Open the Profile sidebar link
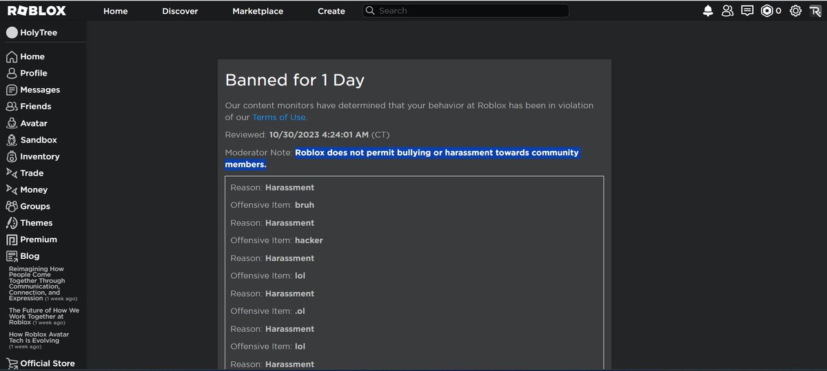 pyautogui.click(x=34, y=73)
